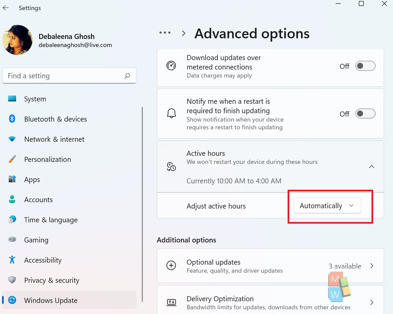Click the Currently 10:00 AM to 4:00 AM text

[234, 181]
